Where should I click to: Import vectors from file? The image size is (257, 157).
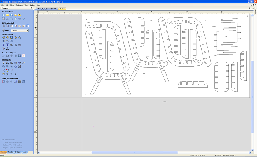20,15
